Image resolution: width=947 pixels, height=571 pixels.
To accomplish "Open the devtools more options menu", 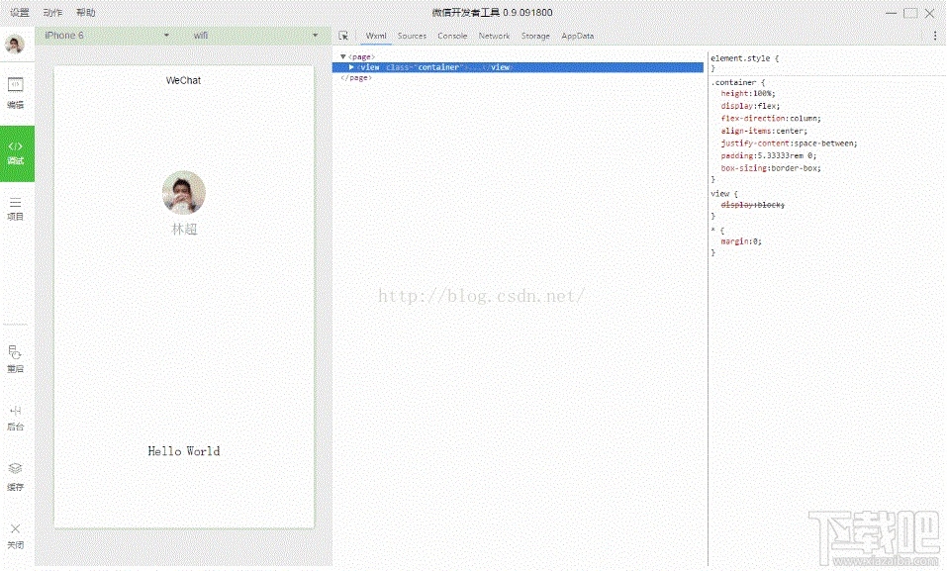I will 935,37.
